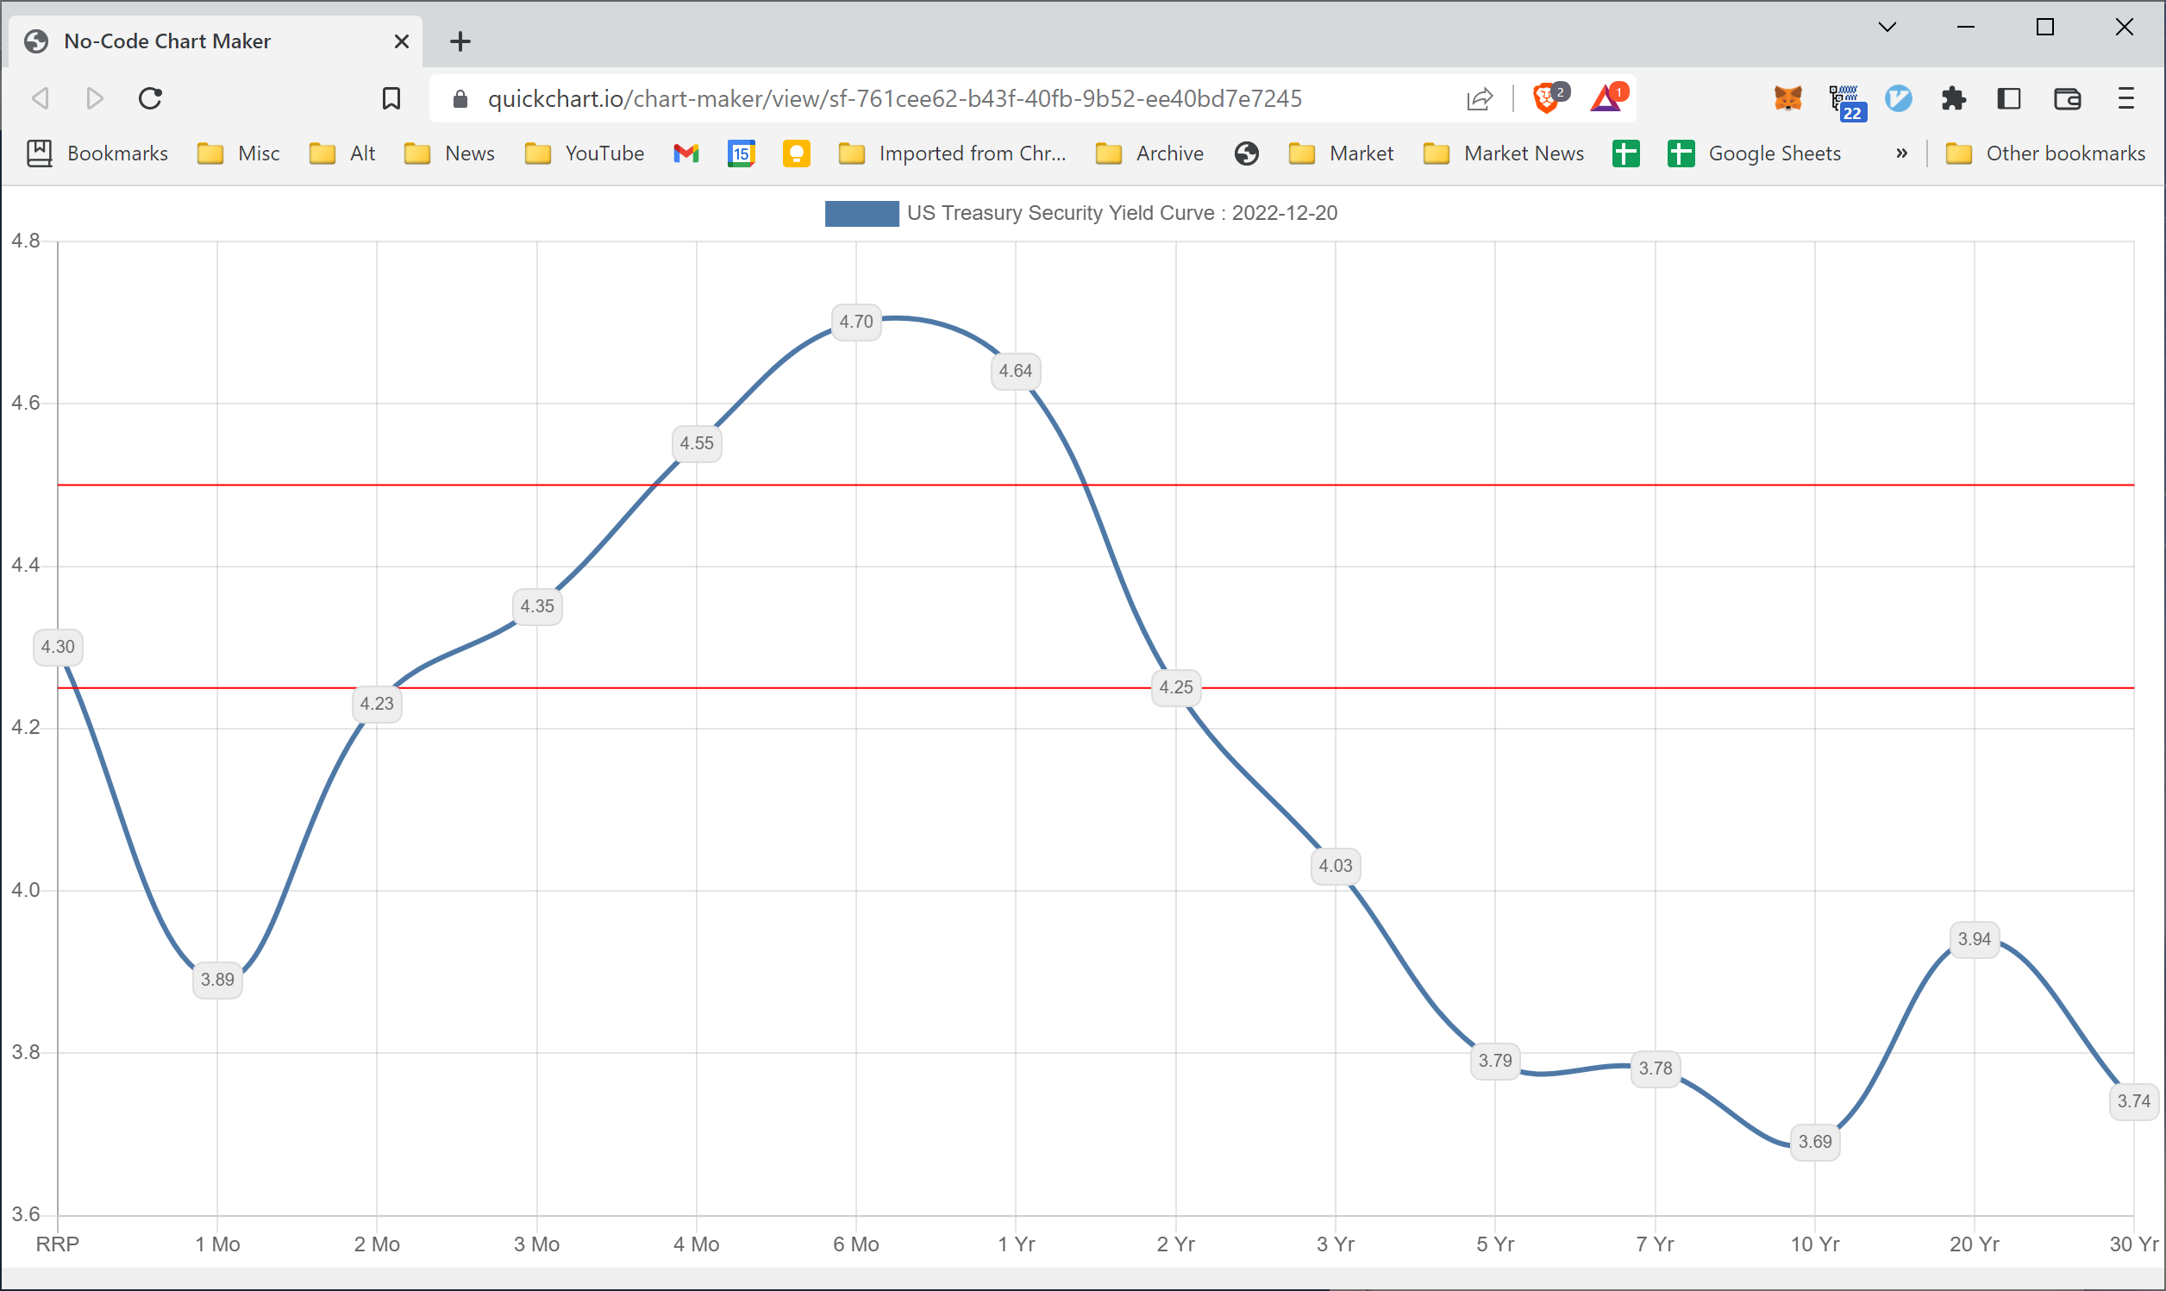Click the page reload button

[x=149, y=98]
